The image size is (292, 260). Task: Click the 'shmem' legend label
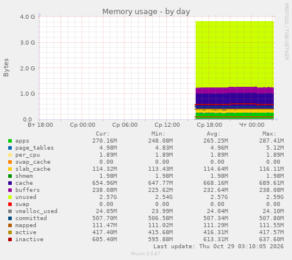pos(24,176)
